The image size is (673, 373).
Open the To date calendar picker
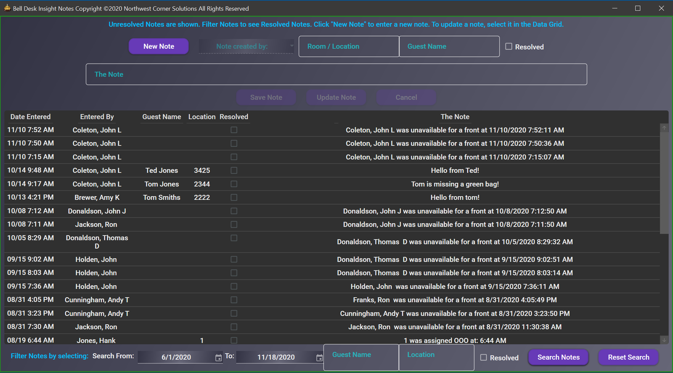(319, 358)
